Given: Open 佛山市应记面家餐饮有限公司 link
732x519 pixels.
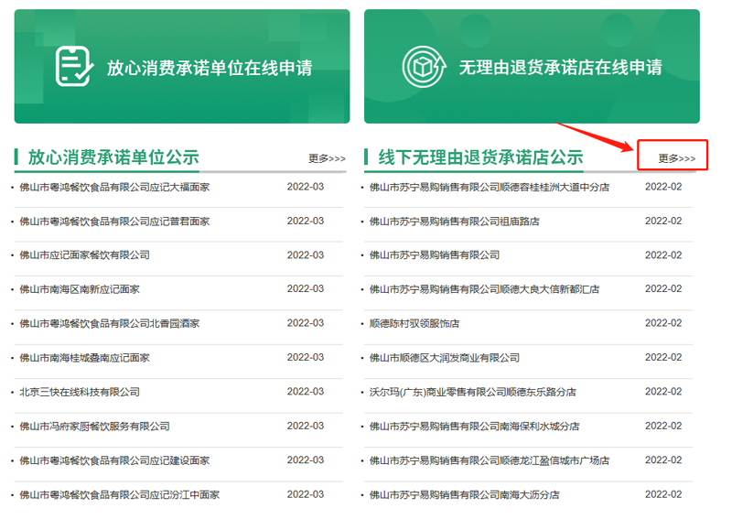Looking at the screenshot, I should [84, 255].
